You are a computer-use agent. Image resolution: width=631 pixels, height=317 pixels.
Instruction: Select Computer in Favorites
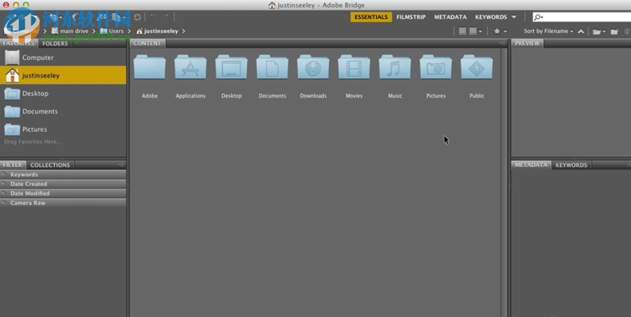[63, 57]
